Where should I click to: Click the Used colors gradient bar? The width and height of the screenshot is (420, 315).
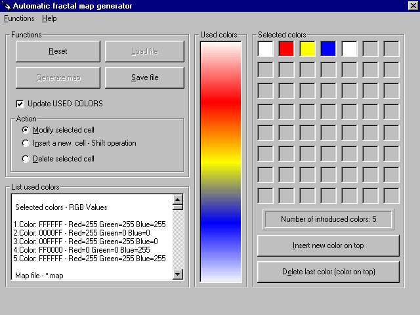pyautogui.click(x=220, y=162)
